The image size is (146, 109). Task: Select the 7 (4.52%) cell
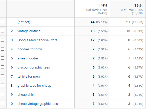click(x=127, y=58)
